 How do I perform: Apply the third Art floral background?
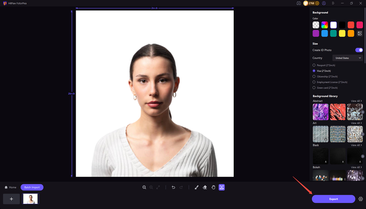tap(355, 134)
